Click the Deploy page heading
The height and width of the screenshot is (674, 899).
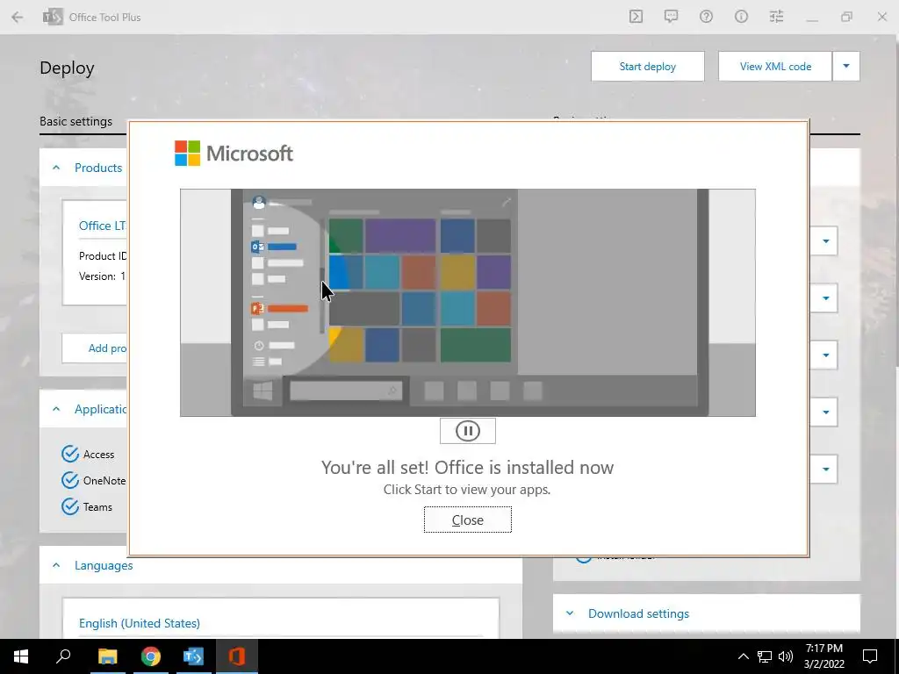(67, 68)
